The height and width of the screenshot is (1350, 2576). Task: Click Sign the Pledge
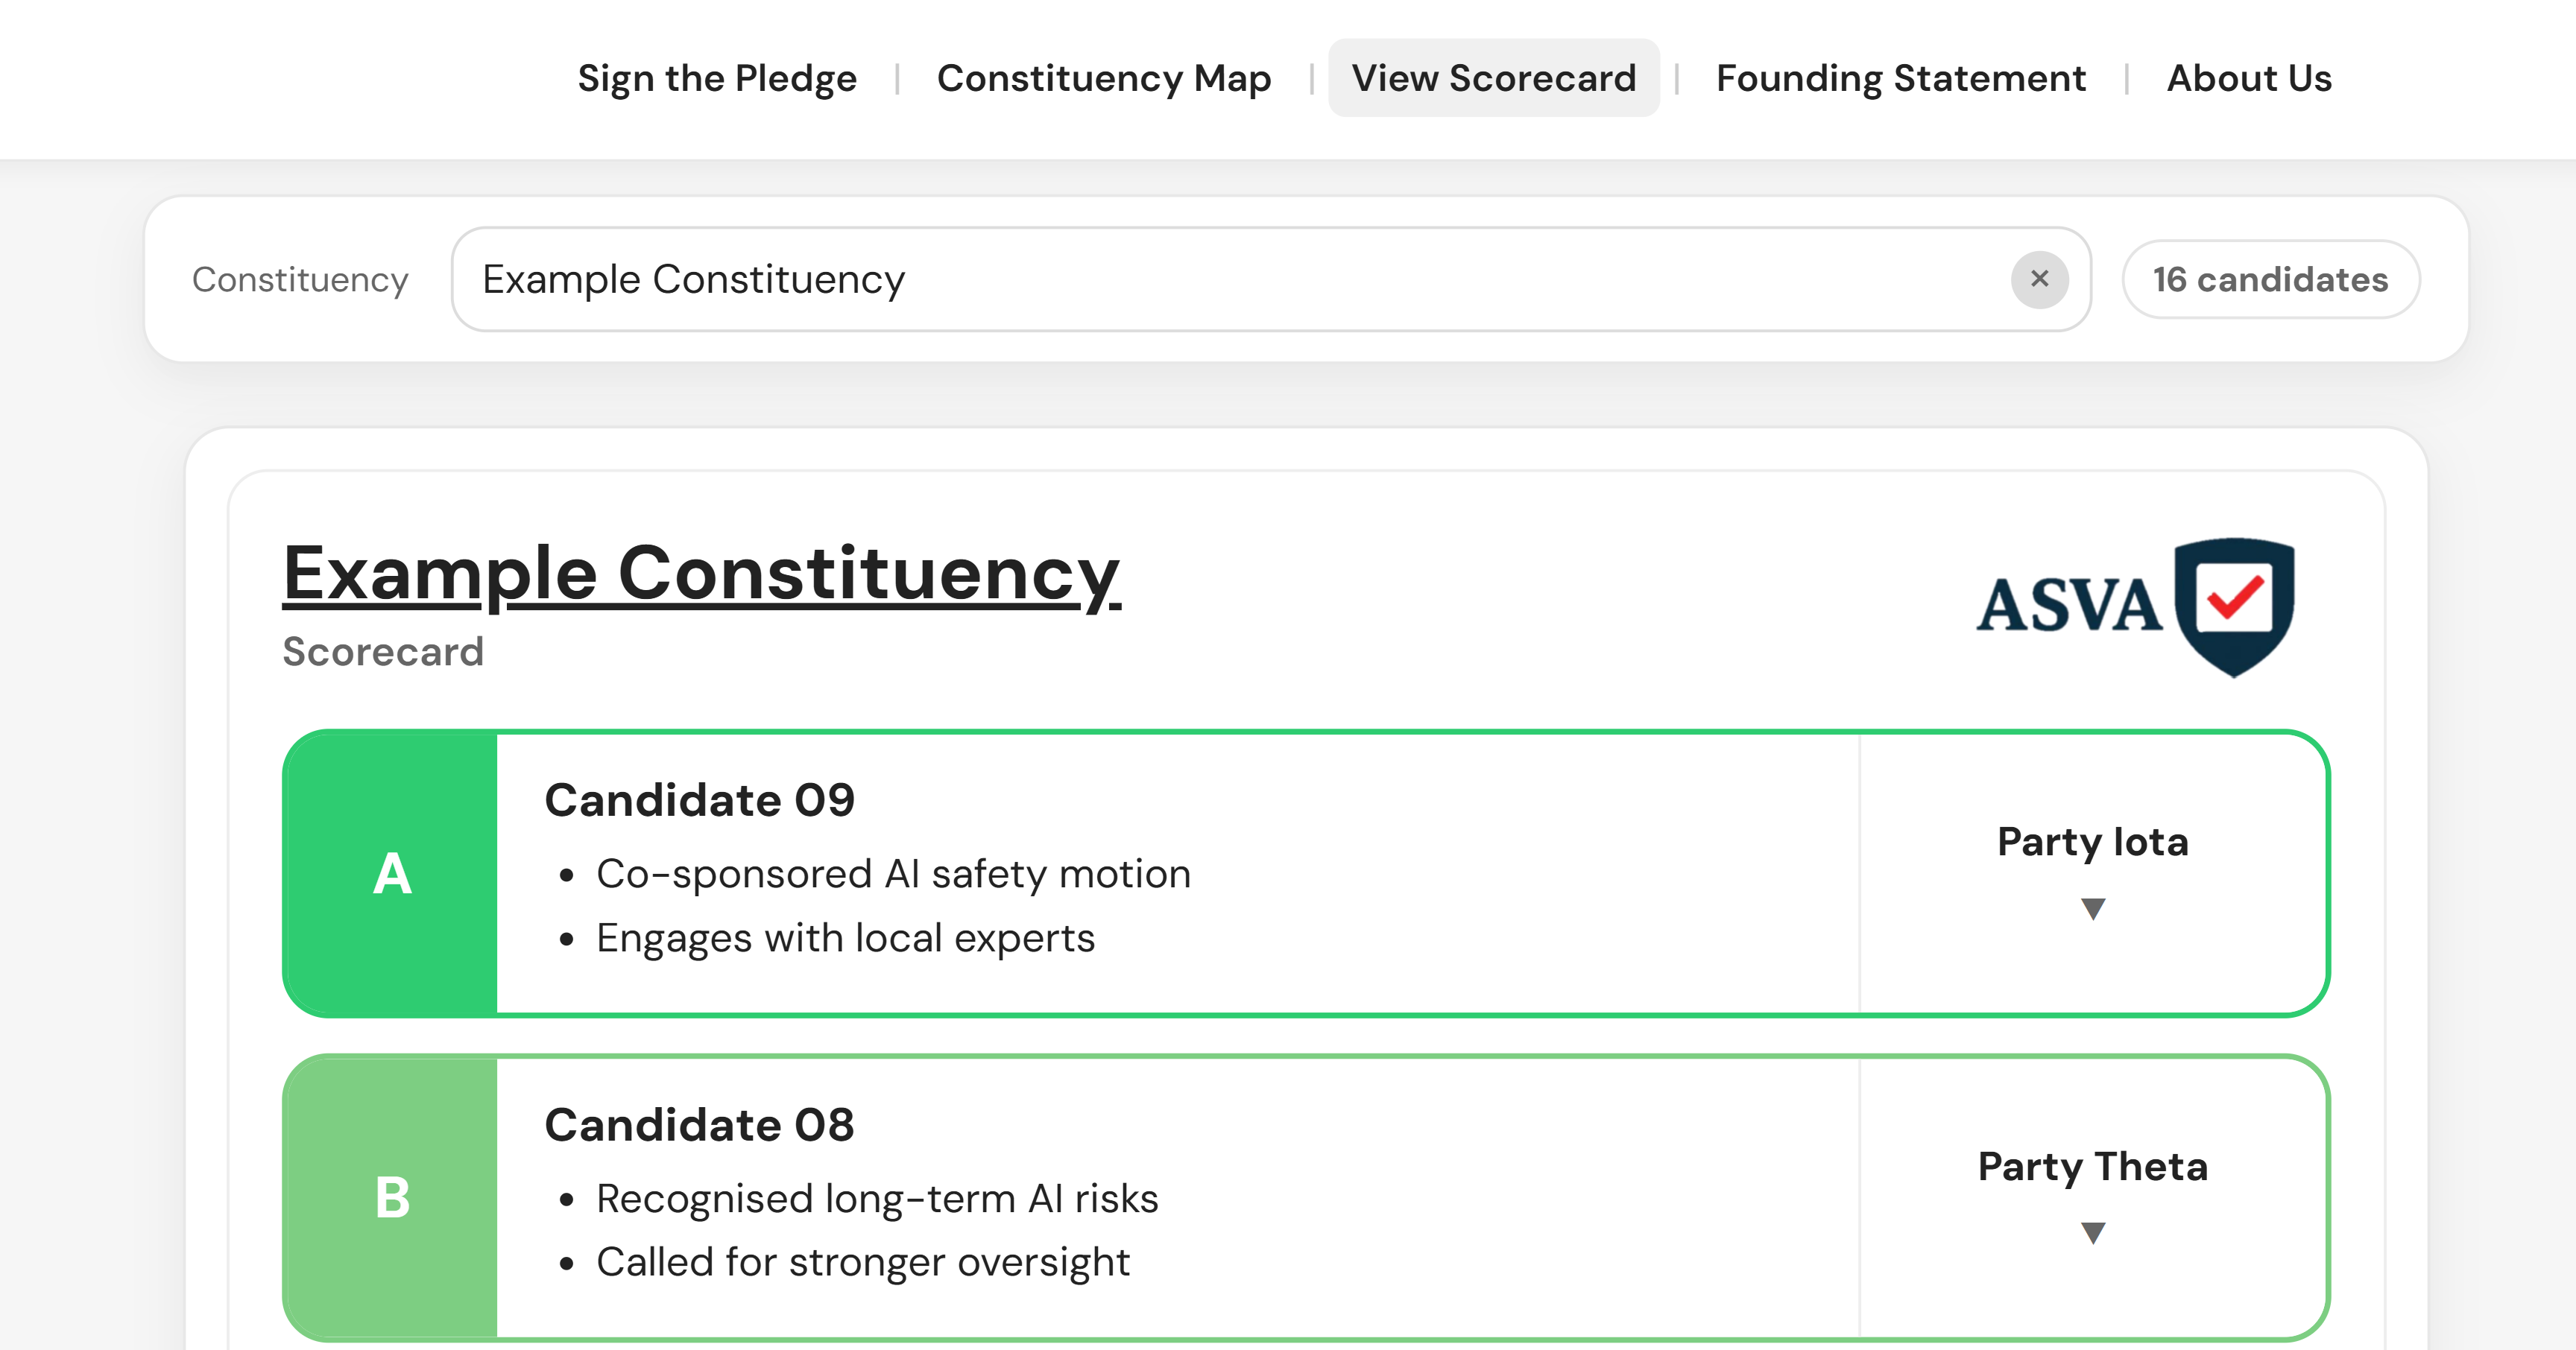tap(716, 78)
